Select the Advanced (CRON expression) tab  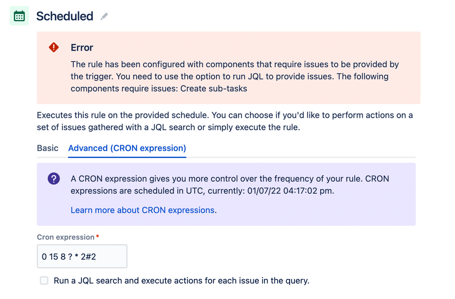coord(127,148)
